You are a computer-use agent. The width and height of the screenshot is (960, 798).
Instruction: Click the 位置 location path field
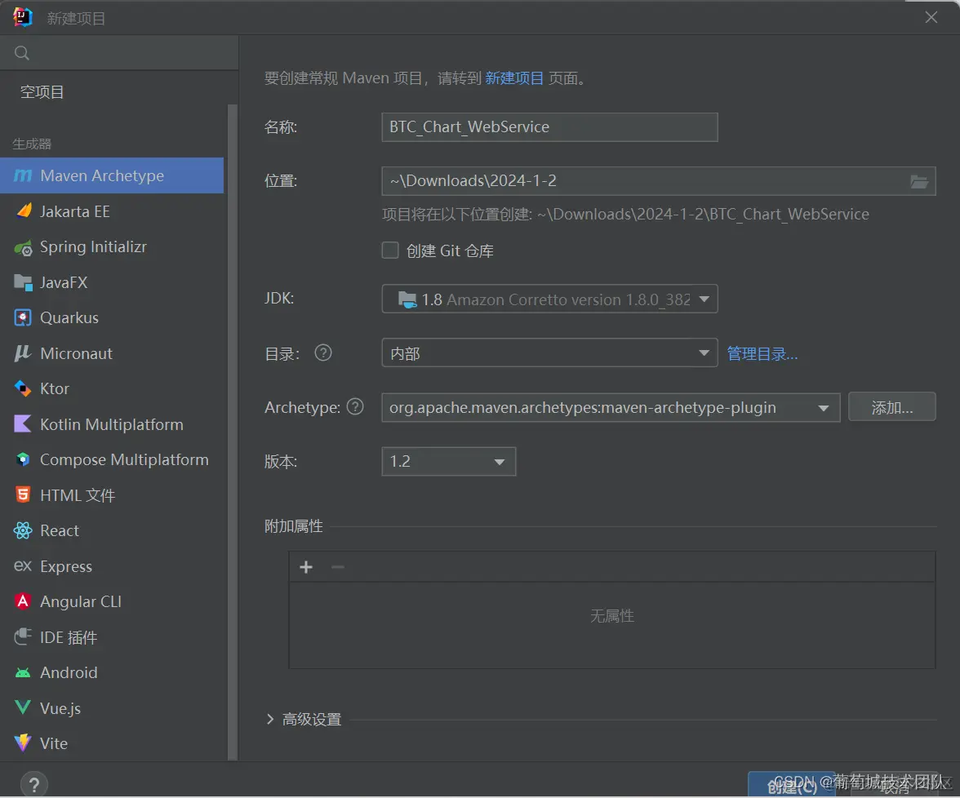click(659, 181)
